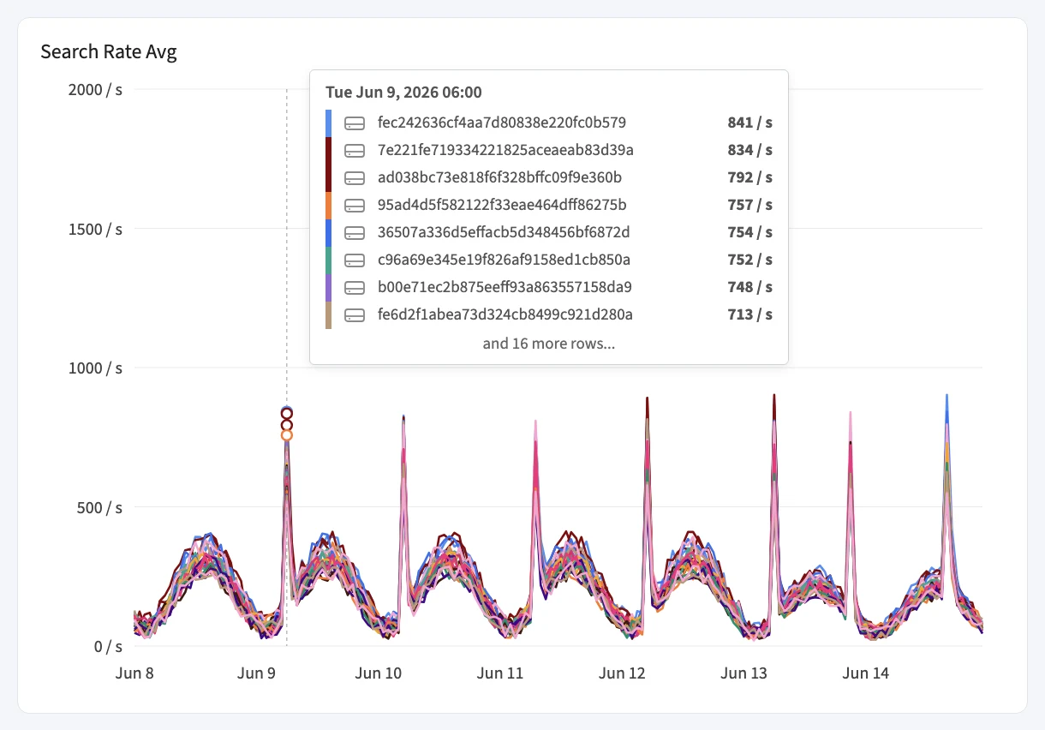Click the host icon beside b00e71ec2b875eeff93a863557158da9
The height and width of the screenshot is (730, 1045).
(355, 287)
